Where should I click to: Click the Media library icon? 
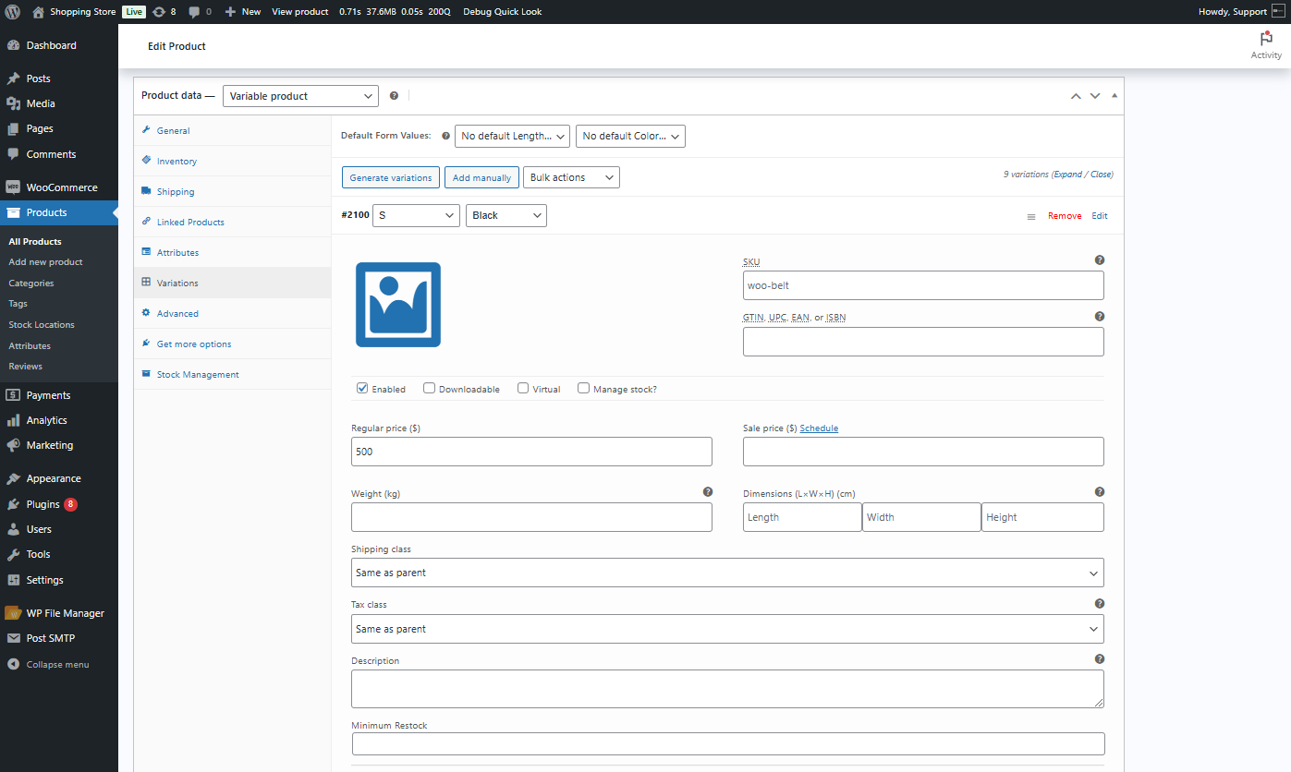13,103
